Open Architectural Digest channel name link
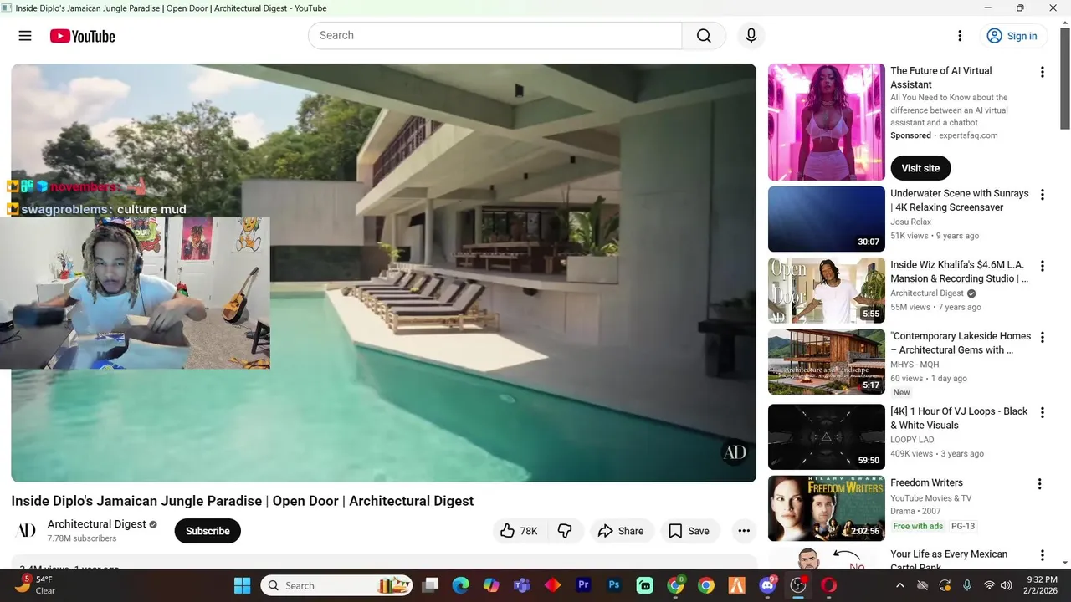Screen dimensions: 1071x602 coord(97,524)
